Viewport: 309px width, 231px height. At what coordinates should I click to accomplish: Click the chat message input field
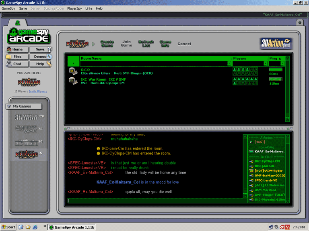point(157,201)
